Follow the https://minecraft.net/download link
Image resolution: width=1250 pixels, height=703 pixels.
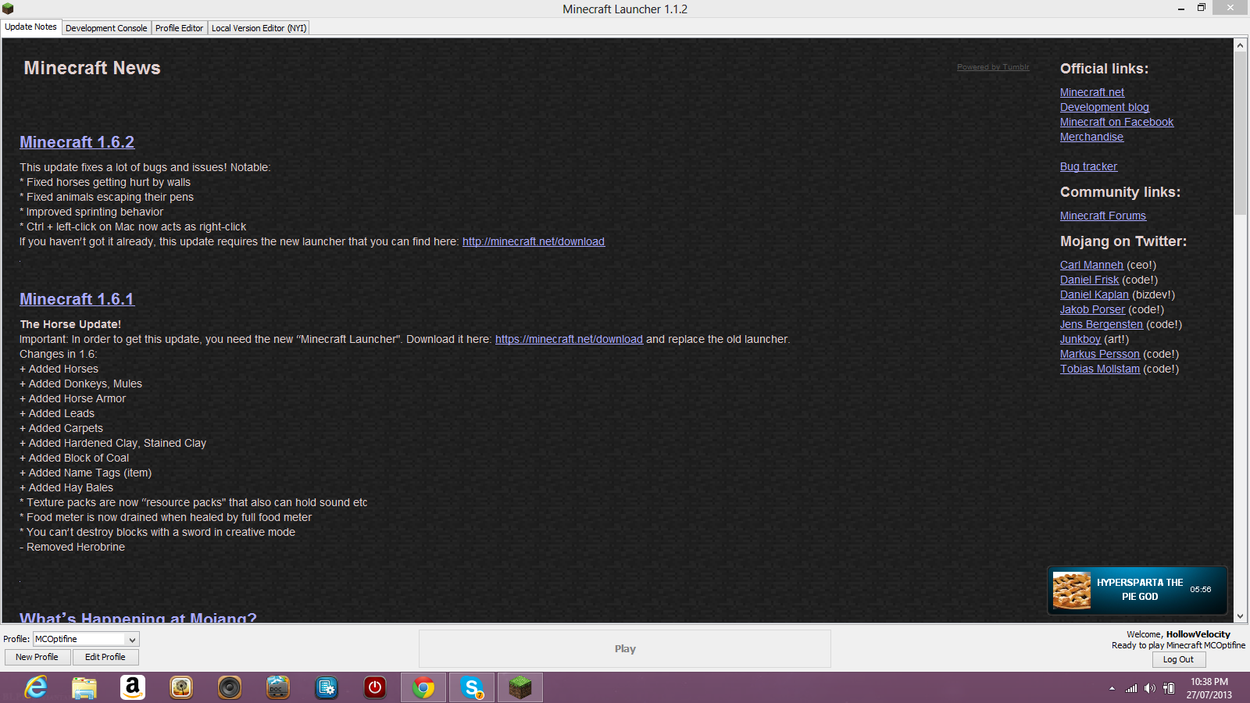tap(569, 339)
